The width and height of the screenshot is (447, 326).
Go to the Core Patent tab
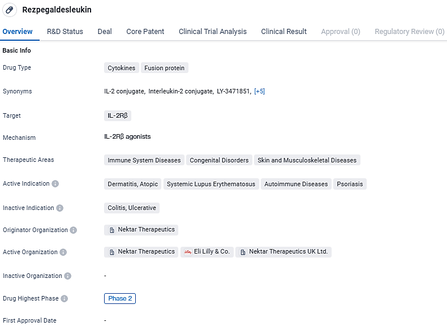(145, 32)
